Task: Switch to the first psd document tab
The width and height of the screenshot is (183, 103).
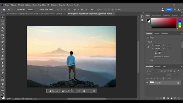Action: (35, 14)
